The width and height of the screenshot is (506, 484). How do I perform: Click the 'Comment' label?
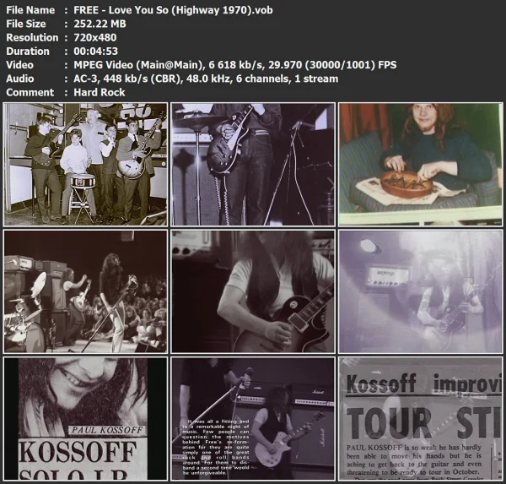point(30,92)
